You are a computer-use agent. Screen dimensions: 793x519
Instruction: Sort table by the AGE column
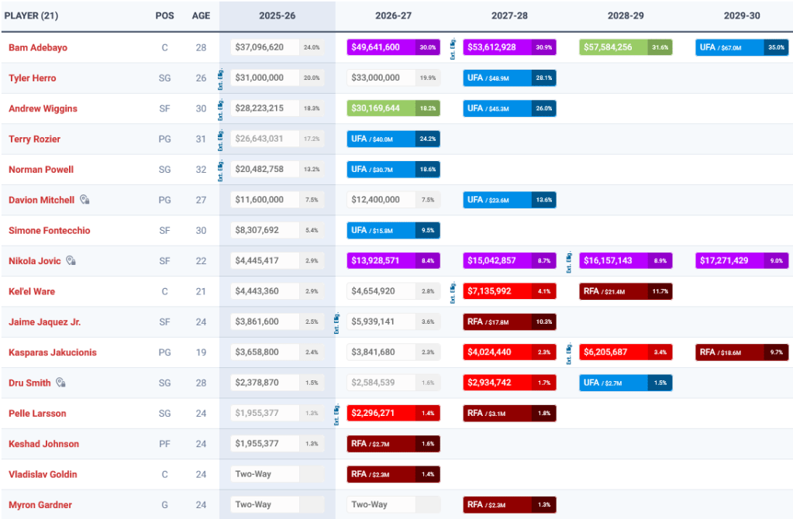pos(201,15)
